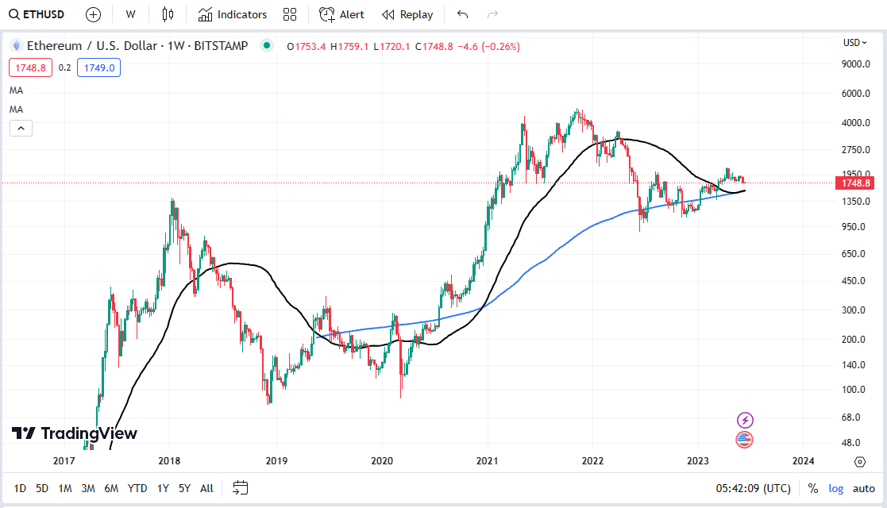Viewport: 887px width, 508px height.
Task: Set range to 5D
Action: pyautogui.click(x=42, y=488)
